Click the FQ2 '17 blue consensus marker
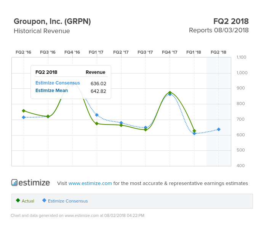The height and width of the screenshot is (236, 261). (121, 123)
